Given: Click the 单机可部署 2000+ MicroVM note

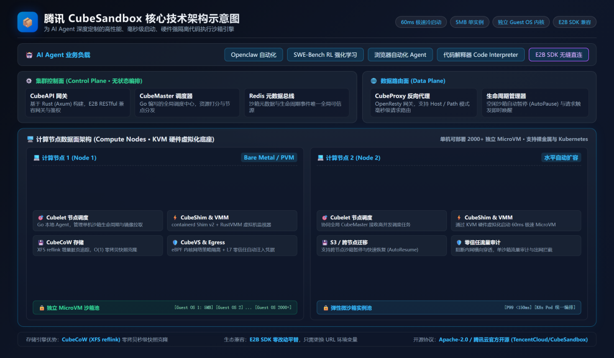Looking at the screenshot, I should pos(514,139).
